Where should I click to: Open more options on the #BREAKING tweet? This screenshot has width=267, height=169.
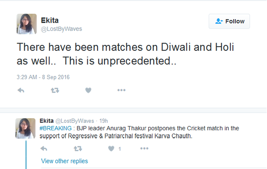(x=144, y=149)
